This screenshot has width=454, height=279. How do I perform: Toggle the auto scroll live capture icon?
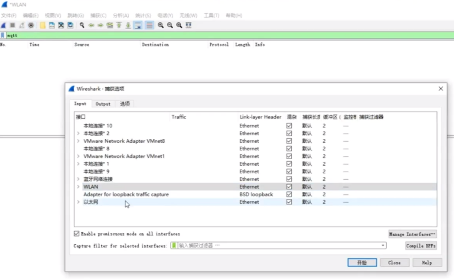coord(138,26)
